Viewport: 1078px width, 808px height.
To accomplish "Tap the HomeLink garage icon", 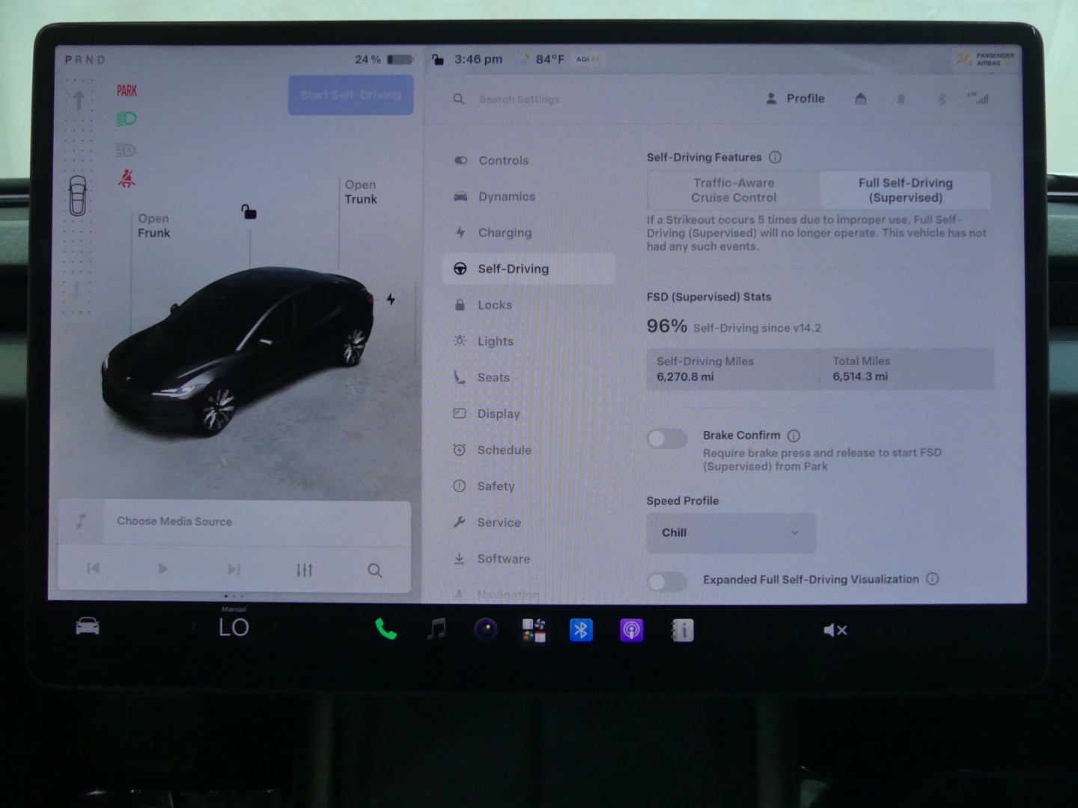I will click(861, 99).
